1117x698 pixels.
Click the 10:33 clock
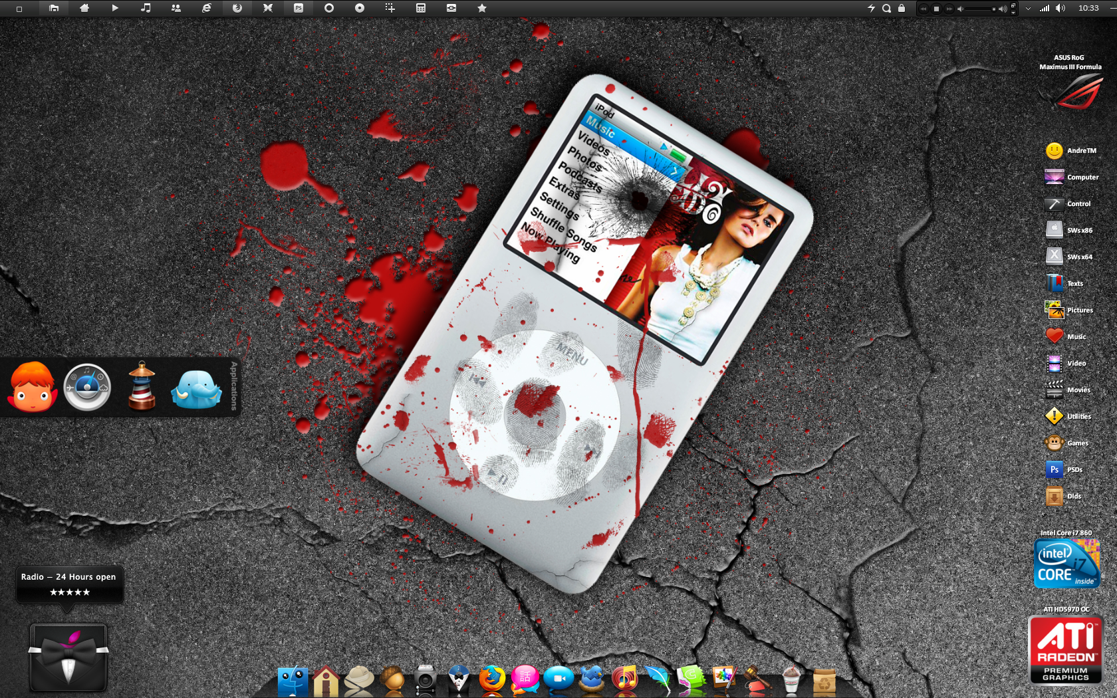click(1088, 8)
